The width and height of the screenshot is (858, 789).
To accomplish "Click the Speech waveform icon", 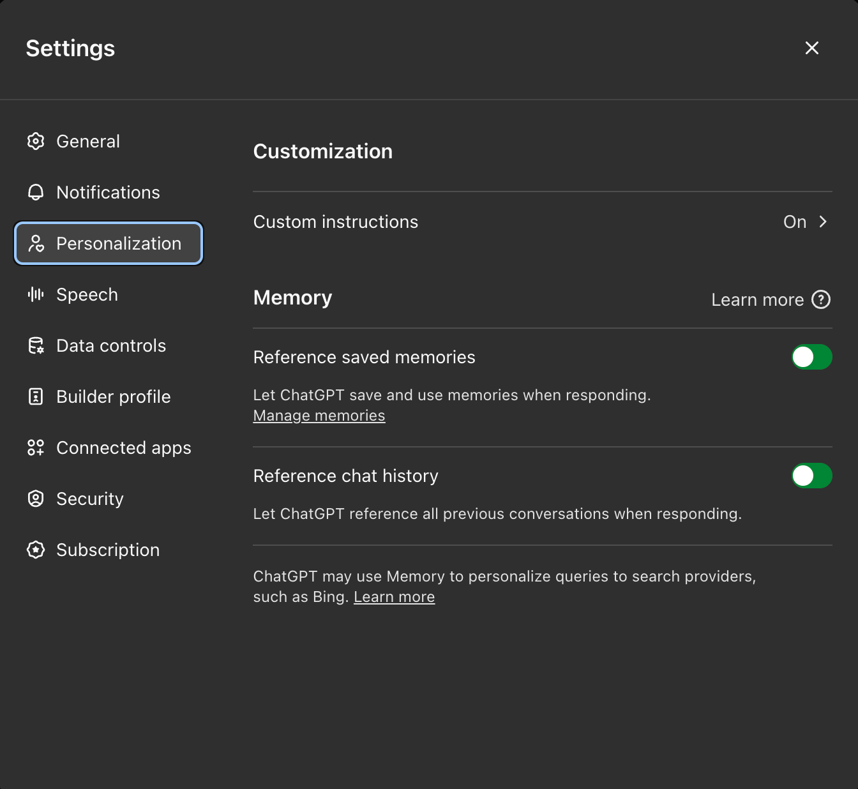I will click(x=36, y=294).
